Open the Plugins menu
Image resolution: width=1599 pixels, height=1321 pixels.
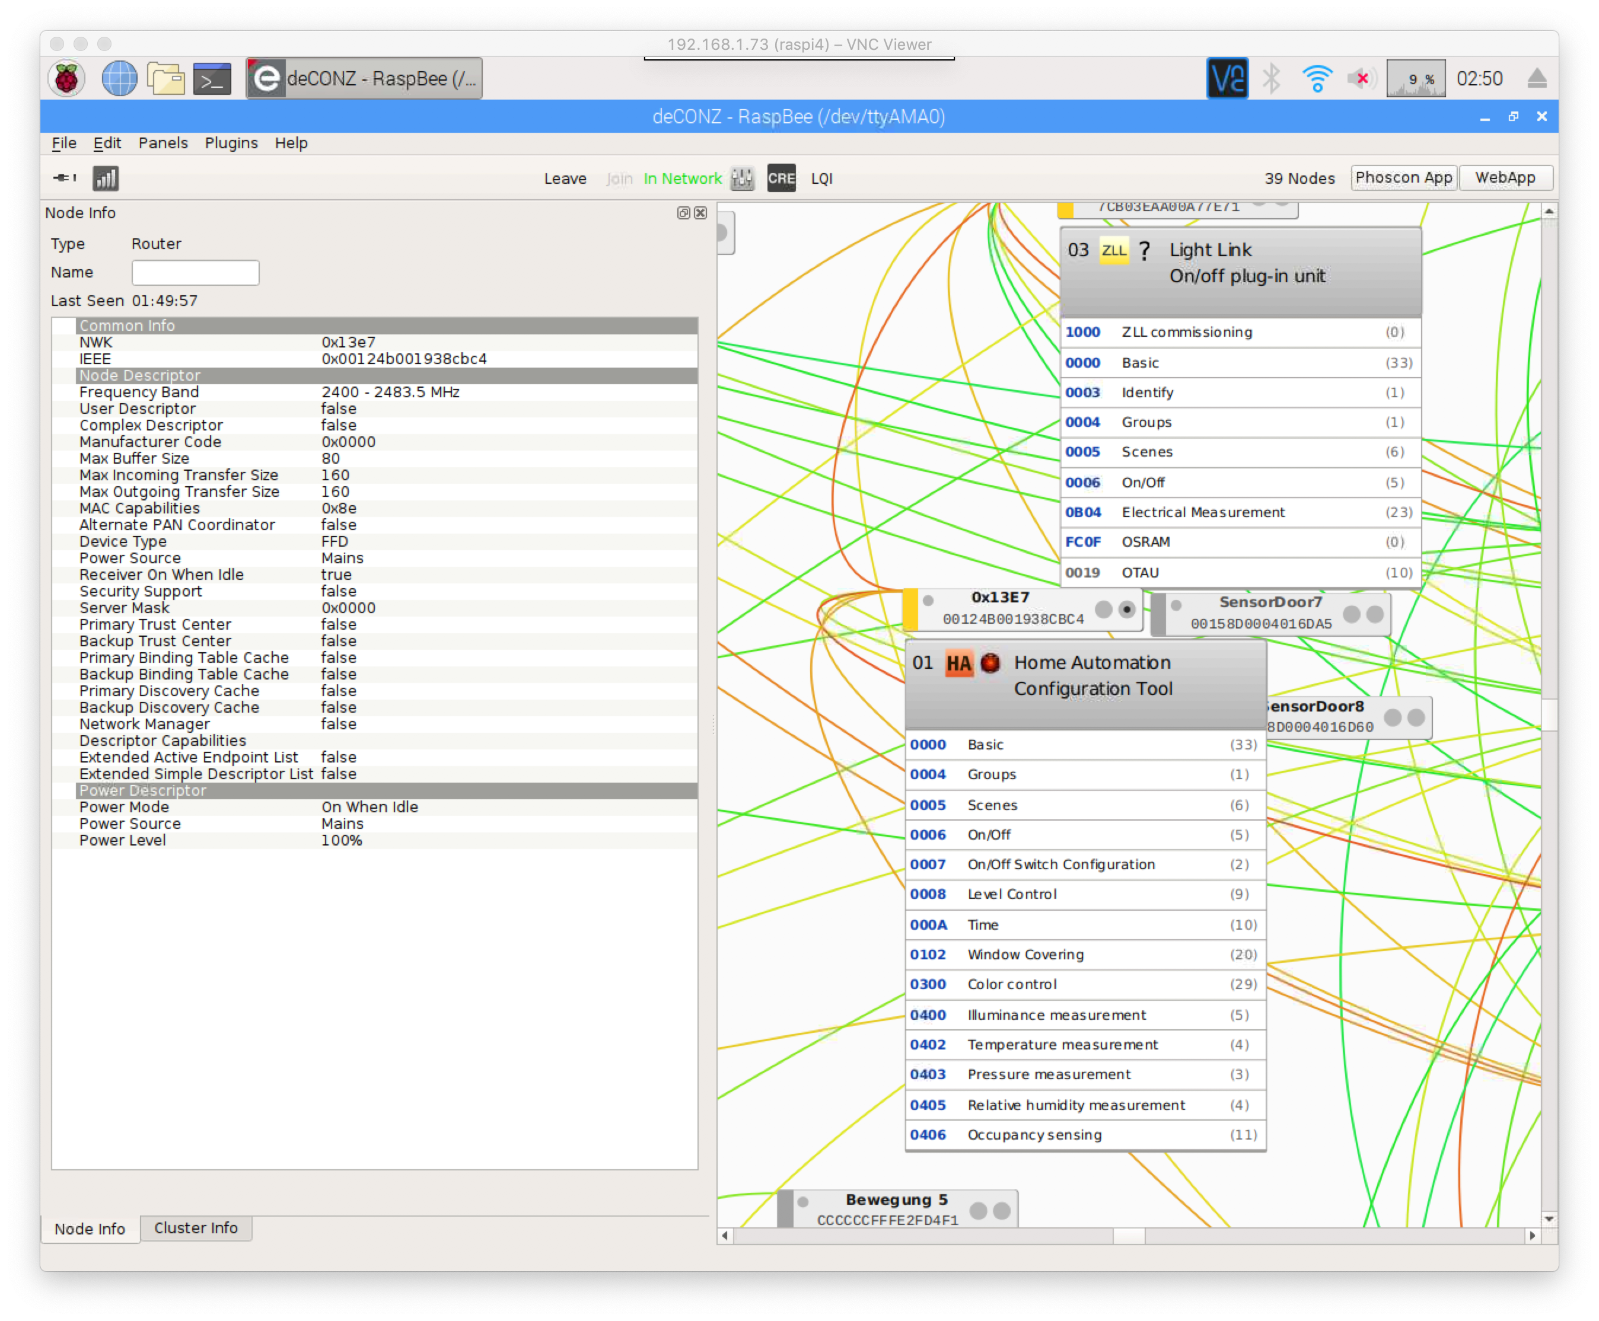pyautogui.click(x=231, y=143)
